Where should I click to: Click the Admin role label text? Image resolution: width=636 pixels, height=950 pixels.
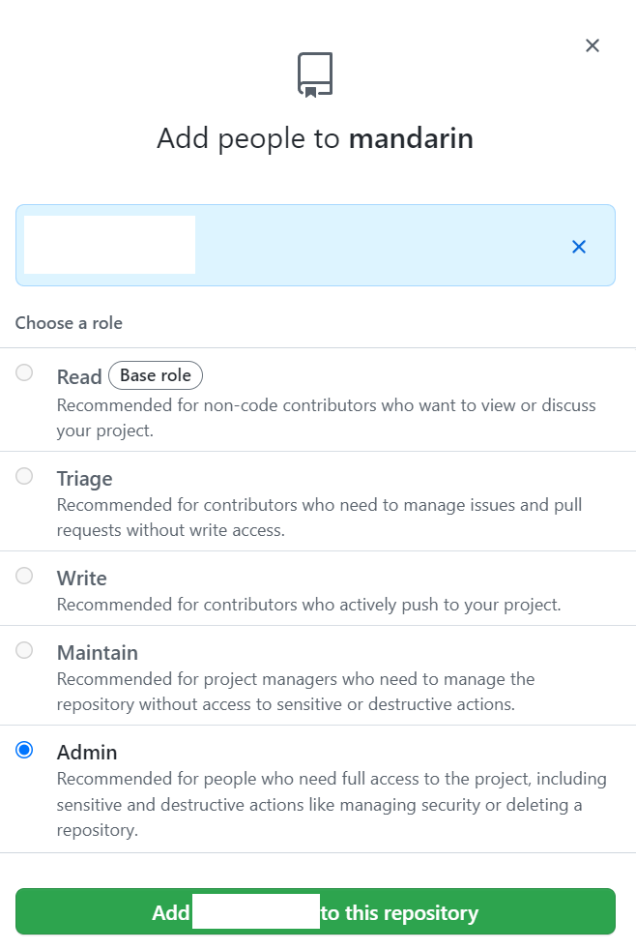point(87,752)
